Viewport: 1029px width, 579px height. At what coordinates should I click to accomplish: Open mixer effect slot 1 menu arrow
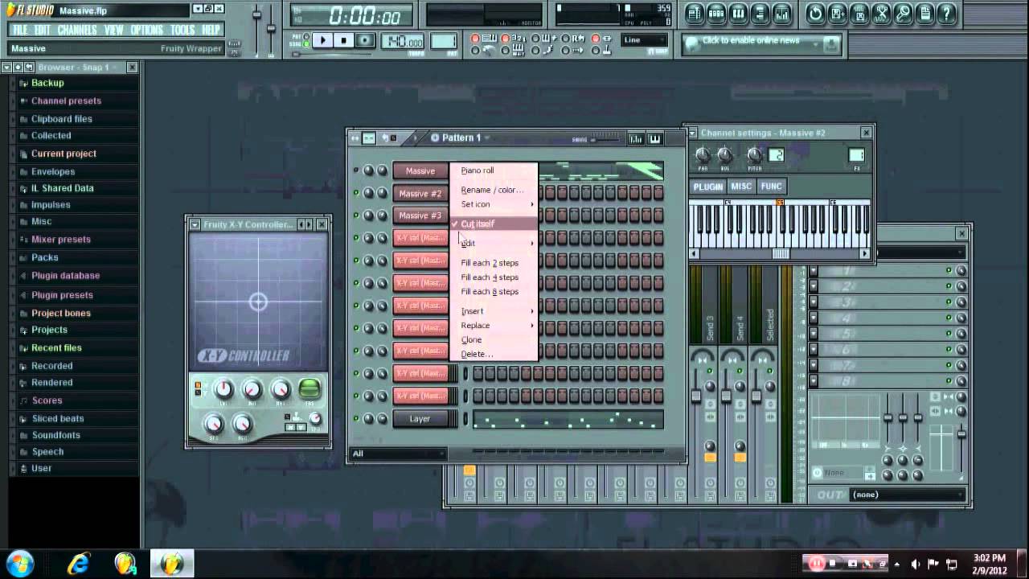(x=814, y=271)
